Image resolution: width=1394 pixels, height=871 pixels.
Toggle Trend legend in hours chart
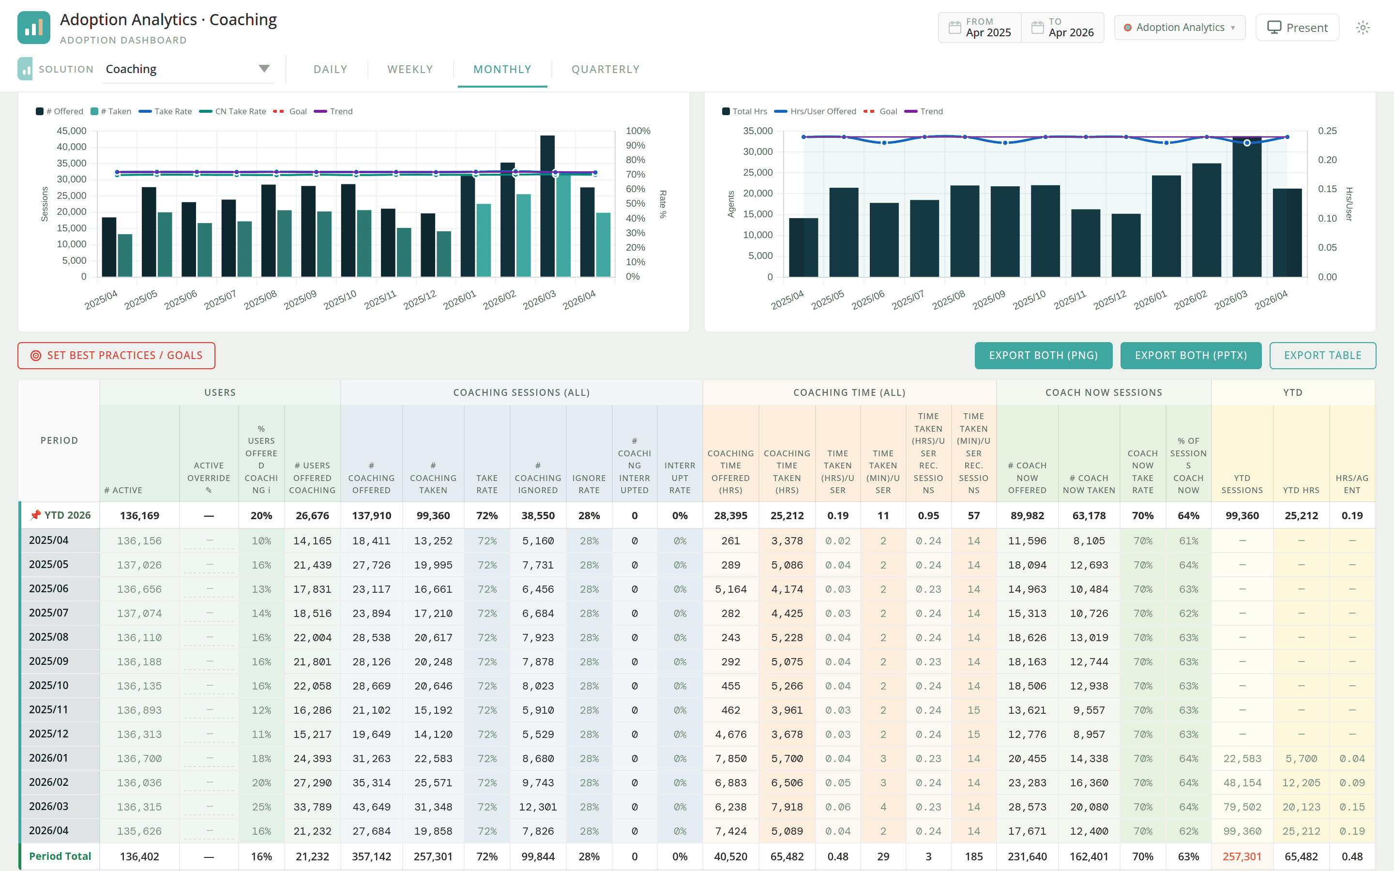point(924,111)
